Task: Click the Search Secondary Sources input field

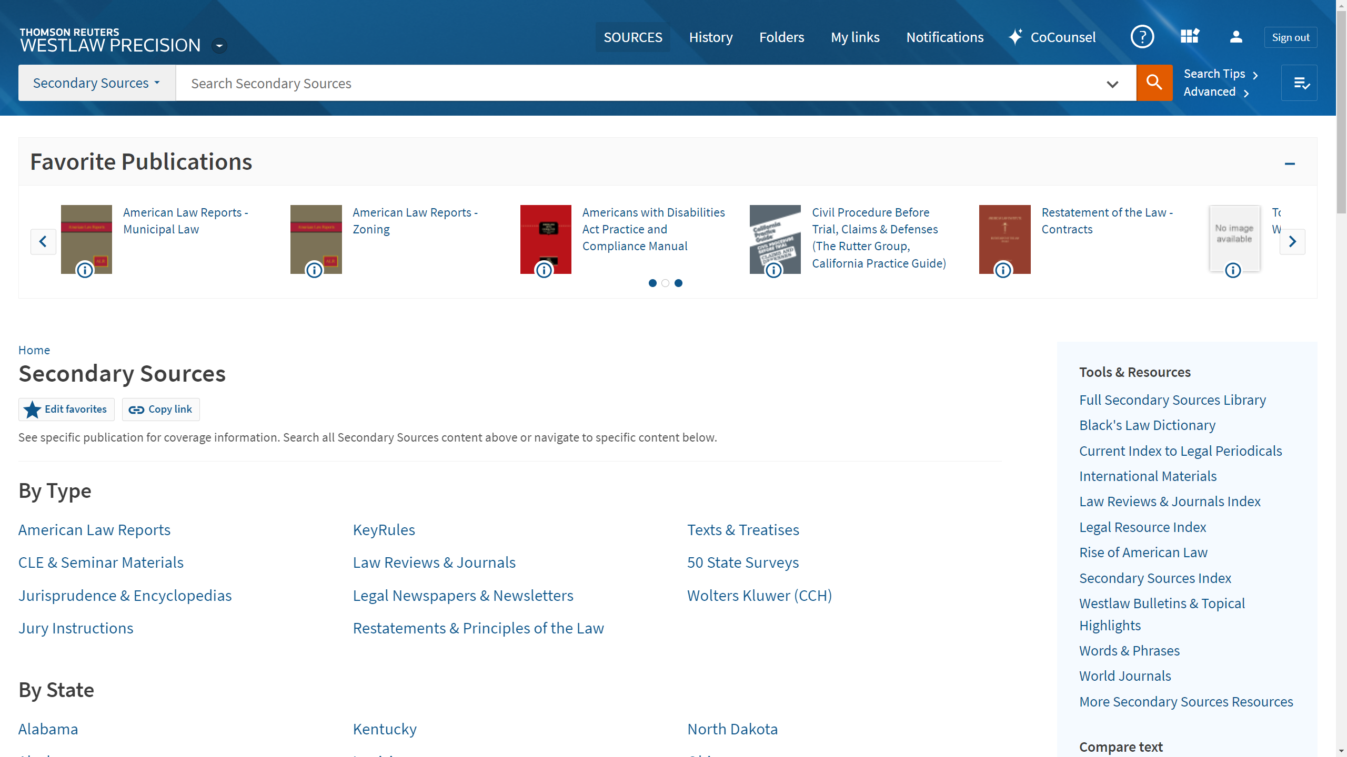Action: [x=631, y=83]
